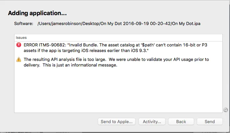Open the Activity... window
This screenshot has height=133, width=230.
tap(152, 121)
